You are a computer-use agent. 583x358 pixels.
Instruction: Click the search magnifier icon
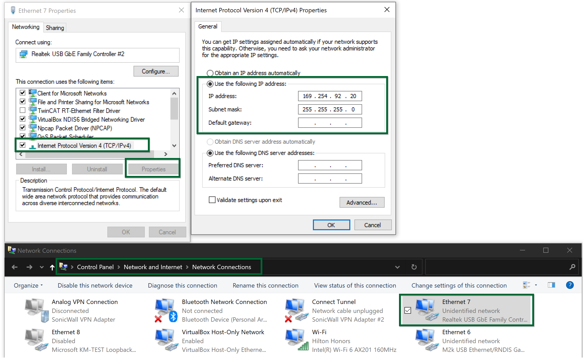click(x=572, y=267)
